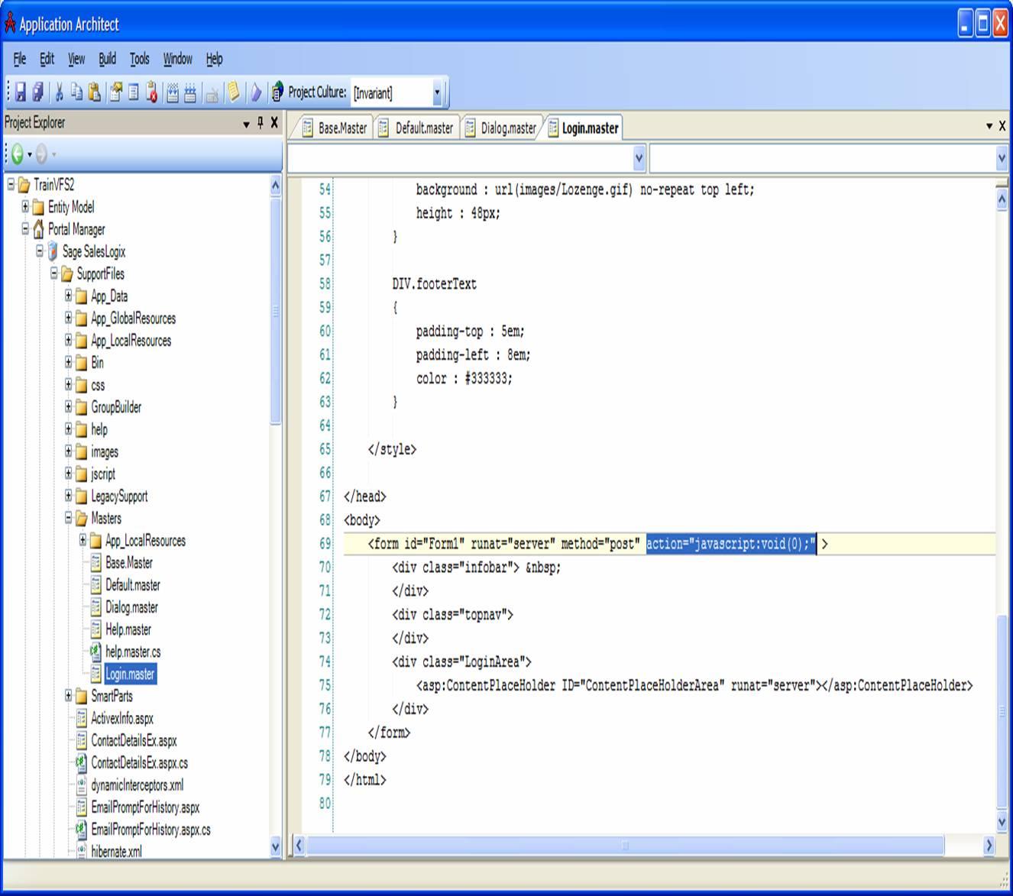The height and width of the screenshot is (896, 1013).
Task: Select EmailPromptForHistory.aspx in the tree
Action: pos(145,807)
